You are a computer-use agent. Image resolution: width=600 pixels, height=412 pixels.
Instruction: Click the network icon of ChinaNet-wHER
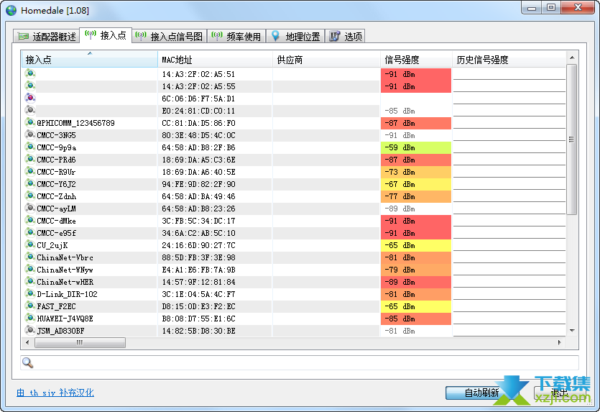[30, 282]
